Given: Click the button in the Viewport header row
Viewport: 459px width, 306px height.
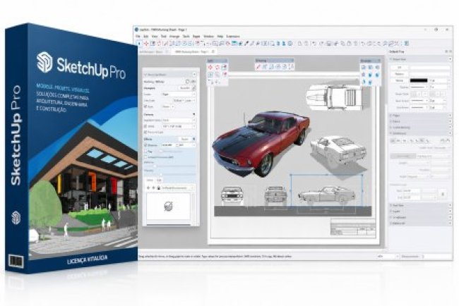Looking at the screenshot, I should 185,87.
